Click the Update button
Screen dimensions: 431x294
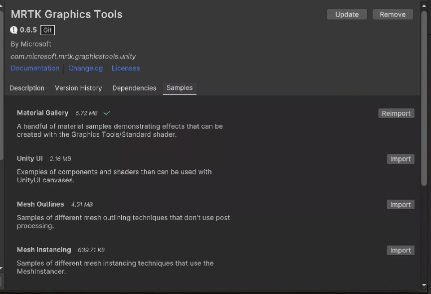point(347,14)
